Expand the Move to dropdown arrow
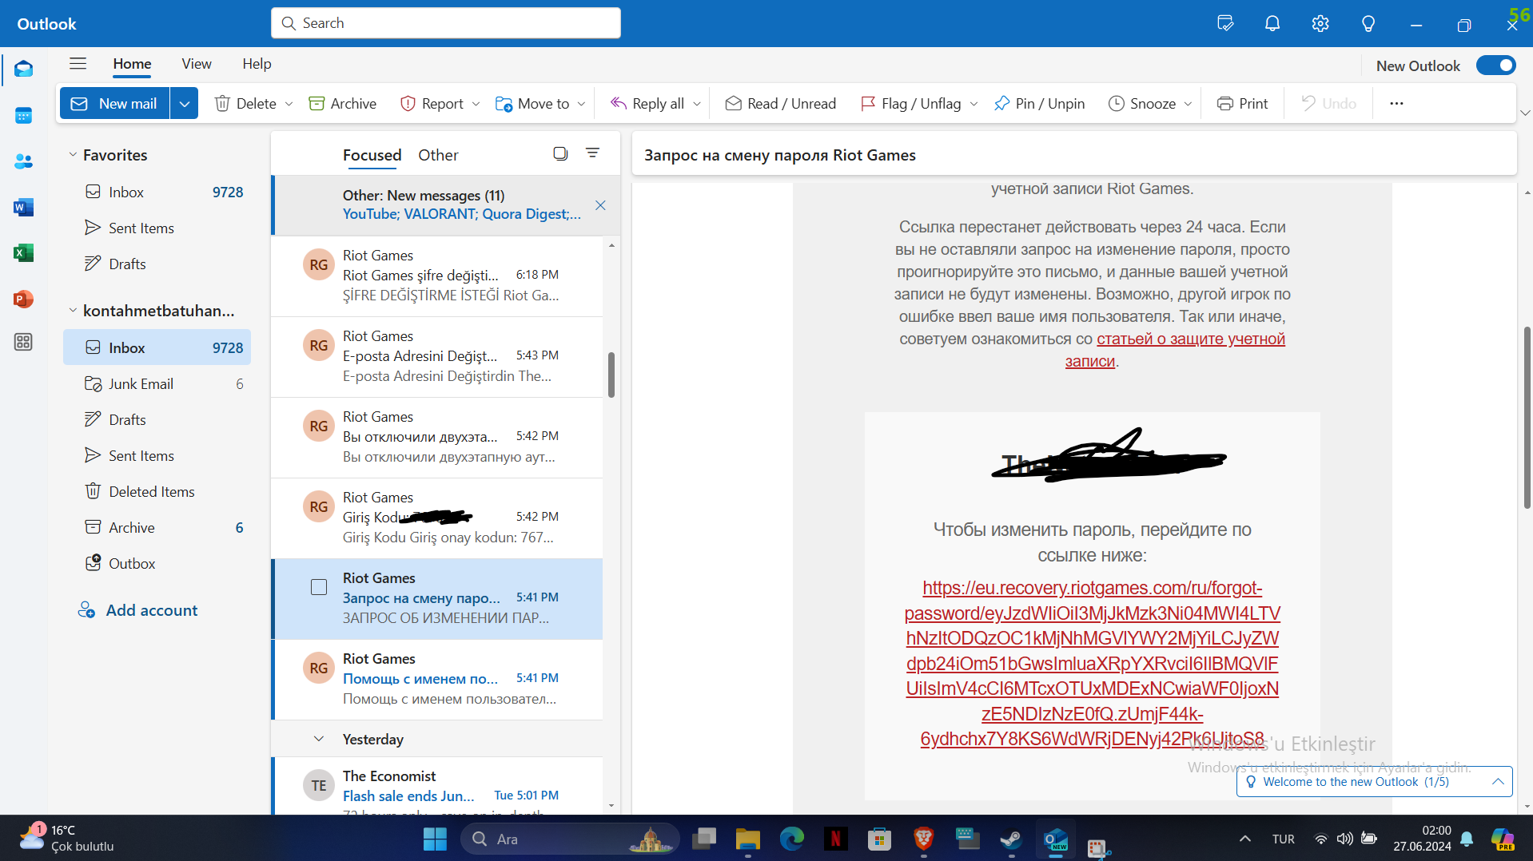The width and height of the screenshot is (1533, 861). click(581, 104)
